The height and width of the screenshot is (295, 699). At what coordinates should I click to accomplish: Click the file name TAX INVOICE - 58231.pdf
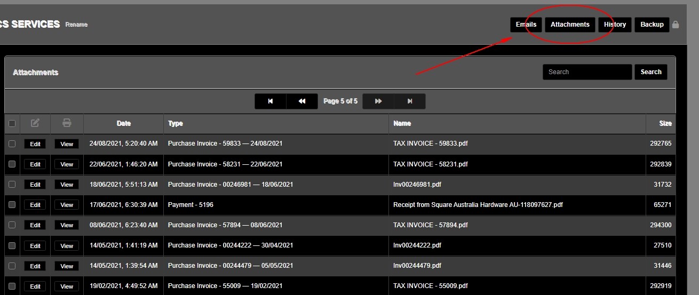pyautogui.click(x=431, y=164)
